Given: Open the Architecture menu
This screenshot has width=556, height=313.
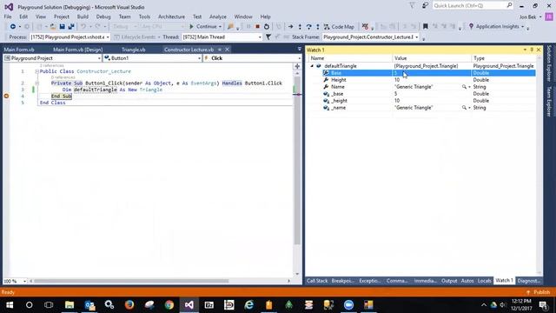Looking at the screenshot, I should [x=171, y=17].
